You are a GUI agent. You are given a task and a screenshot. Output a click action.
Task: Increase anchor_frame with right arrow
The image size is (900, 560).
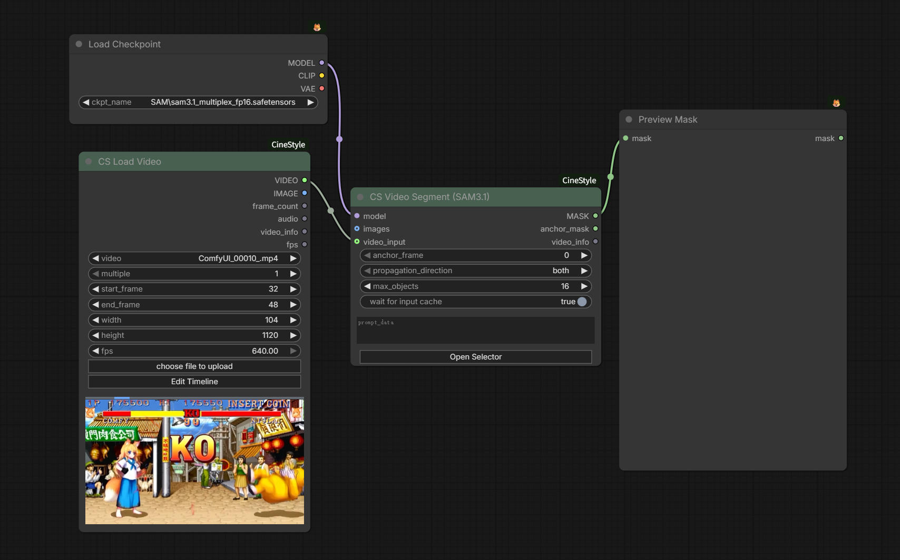pos(584,255)
